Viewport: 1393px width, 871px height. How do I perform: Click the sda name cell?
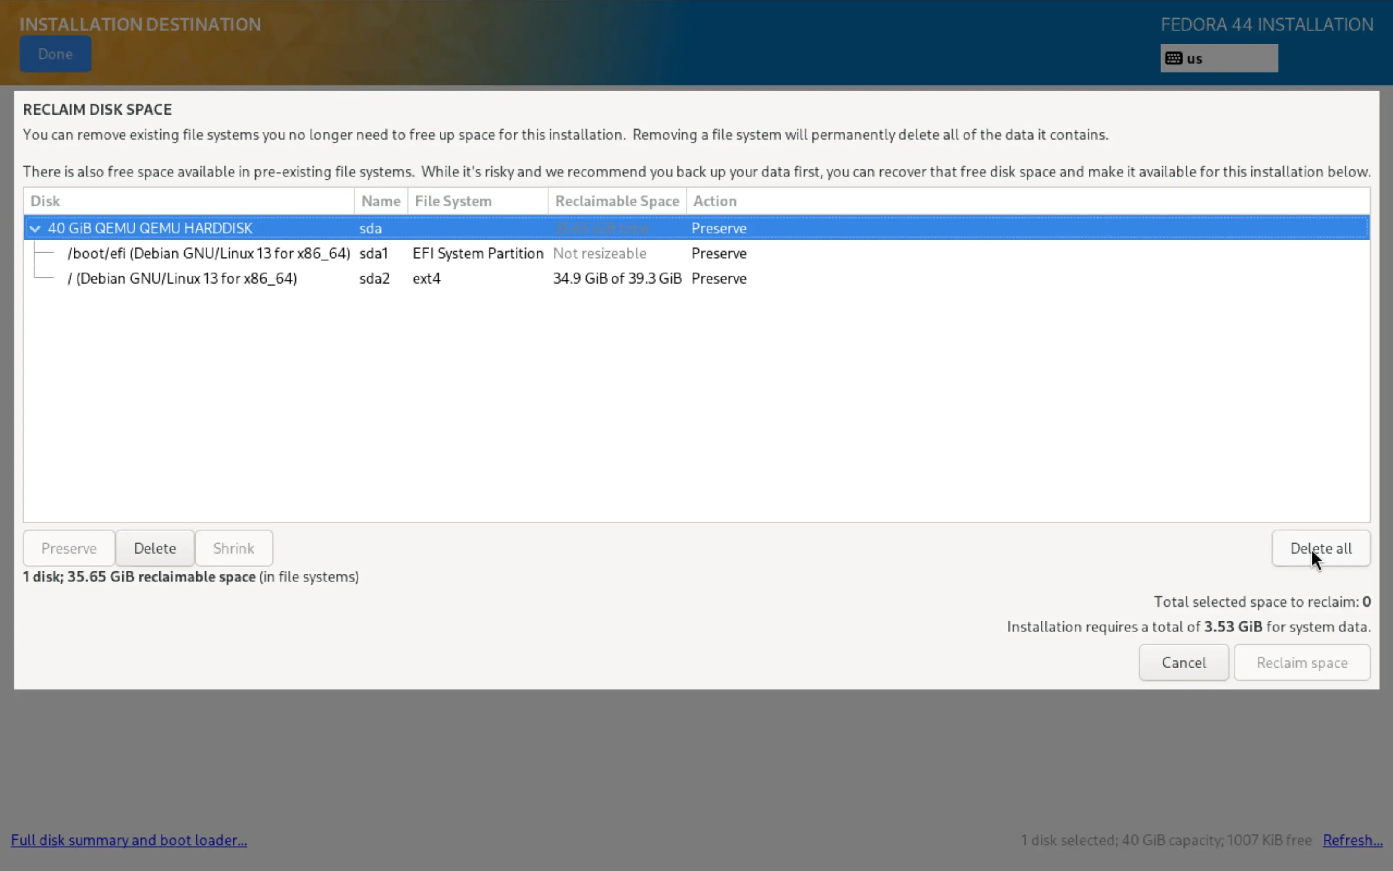(x=370, y=228)
